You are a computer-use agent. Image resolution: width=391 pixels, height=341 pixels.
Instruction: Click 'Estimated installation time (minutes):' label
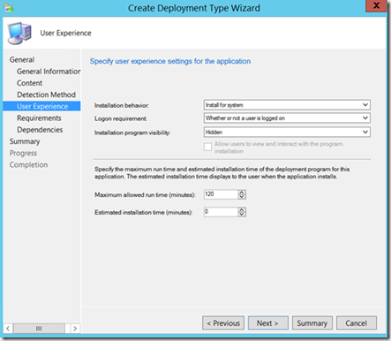[144, 212]
